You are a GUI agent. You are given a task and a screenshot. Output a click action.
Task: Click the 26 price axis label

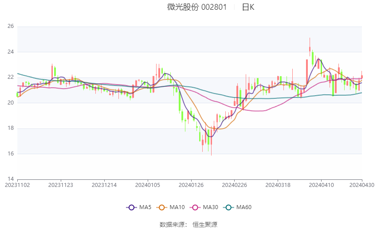11,26
